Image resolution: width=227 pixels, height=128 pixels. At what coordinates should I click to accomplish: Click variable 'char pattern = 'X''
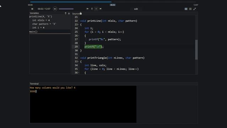tap(44, 24)
